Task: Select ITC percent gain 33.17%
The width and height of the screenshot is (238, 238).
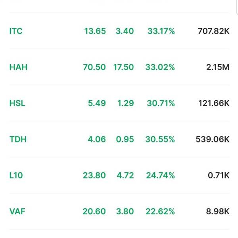Action: pos(161,31)
